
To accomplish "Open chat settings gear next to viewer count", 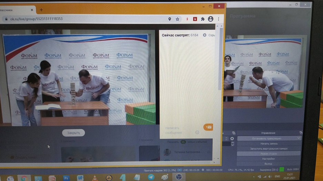I will tap(205, 35).
